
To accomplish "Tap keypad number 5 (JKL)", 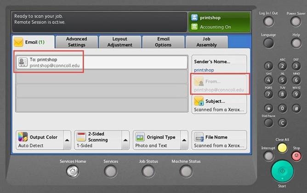I will (x=282, y=80).
